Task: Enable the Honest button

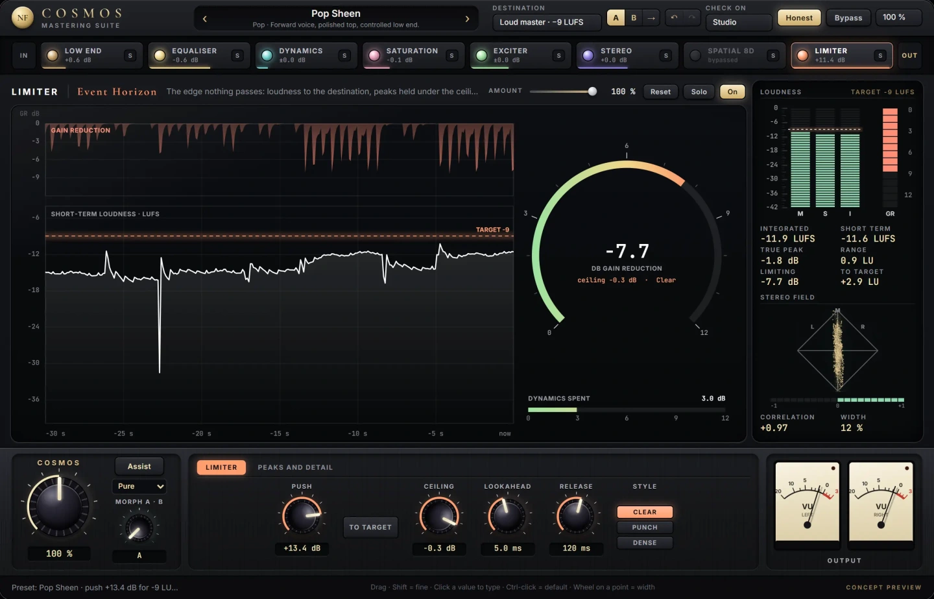Action: pos(799,18)
